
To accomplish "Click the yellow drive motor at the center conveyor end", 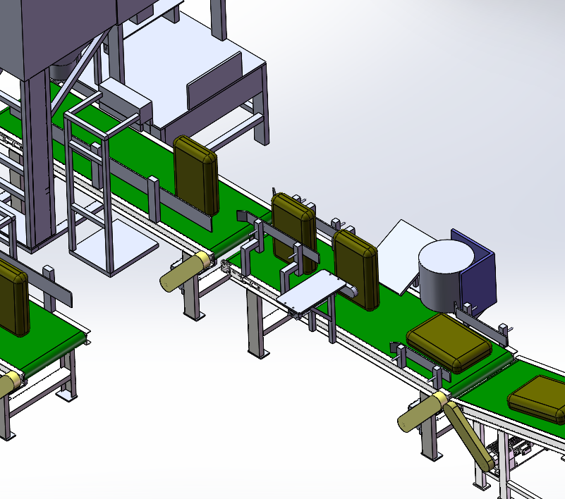I will (186, 271).
